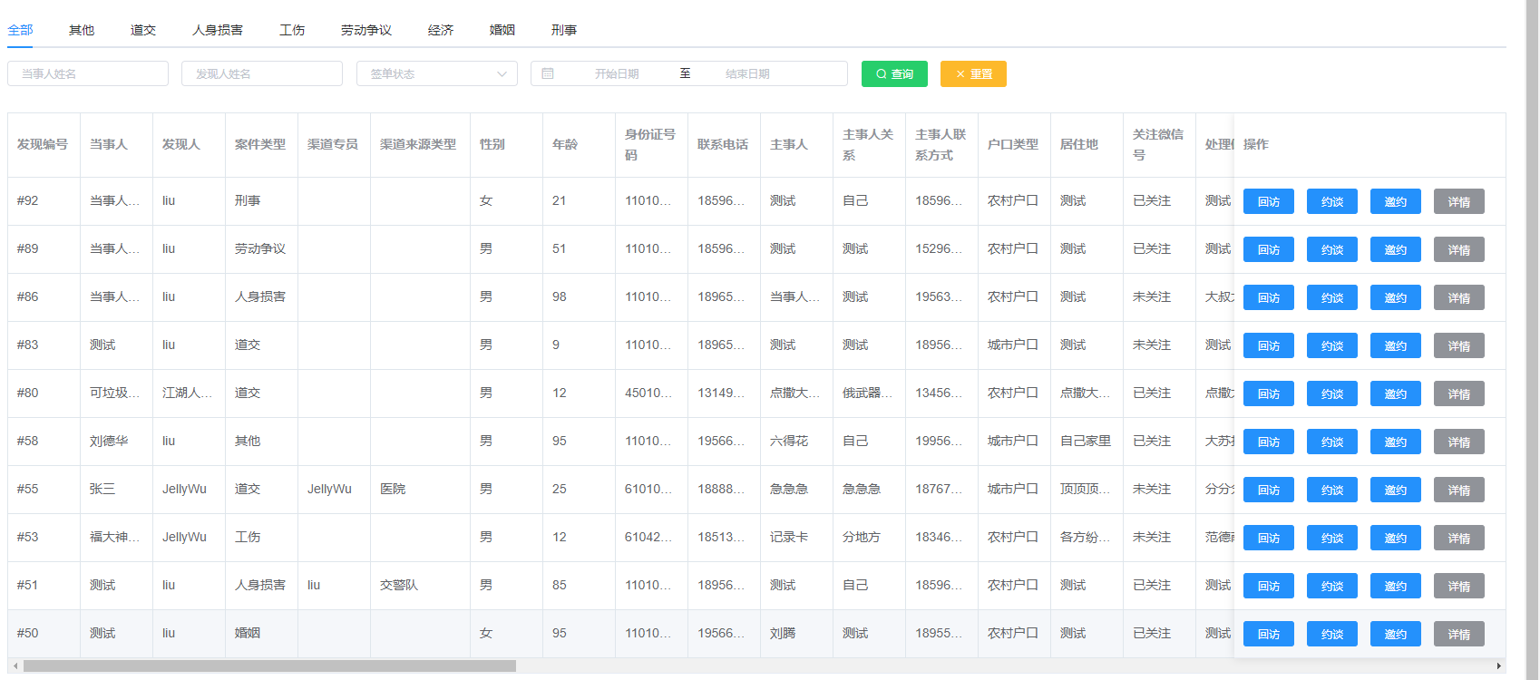Click 邀约 button for row #80

point(1396,393)
